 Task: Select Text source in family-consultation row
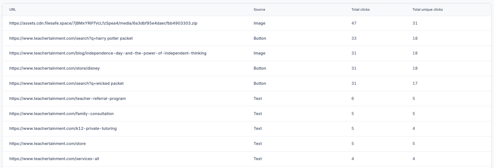pos(258,114)
